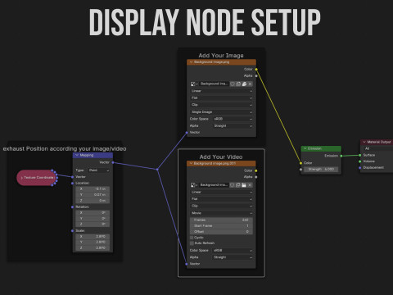
Task: Click Mapping Scale input socket
Action: click(x=72, y=231)
